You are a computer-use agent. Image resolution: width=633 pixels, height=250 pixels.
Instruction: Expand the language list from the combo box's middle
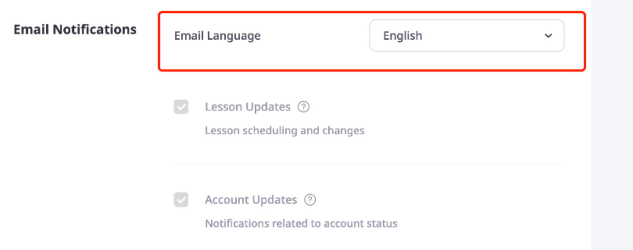click(x=467, y=35)
